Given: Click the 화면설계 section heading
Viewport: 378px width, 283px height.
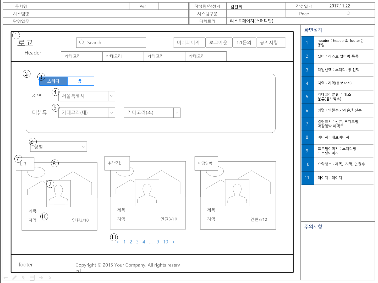Looking at the screenshot, I should 313,30.
